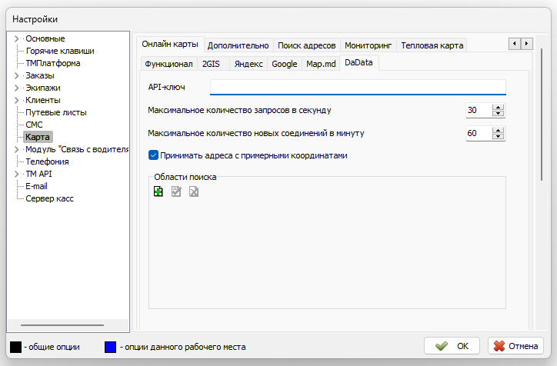This screenshot has width=557, height=366.
Task: Select 'Сервер касс' in the tree
Action: click(50, 198)
